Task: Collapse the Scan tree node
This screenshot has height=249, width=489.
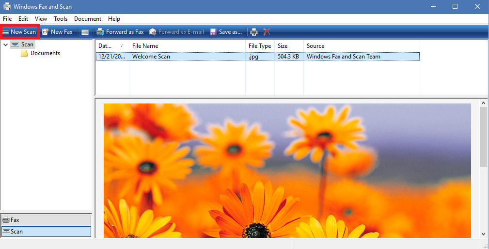Action: pos(5,45)
